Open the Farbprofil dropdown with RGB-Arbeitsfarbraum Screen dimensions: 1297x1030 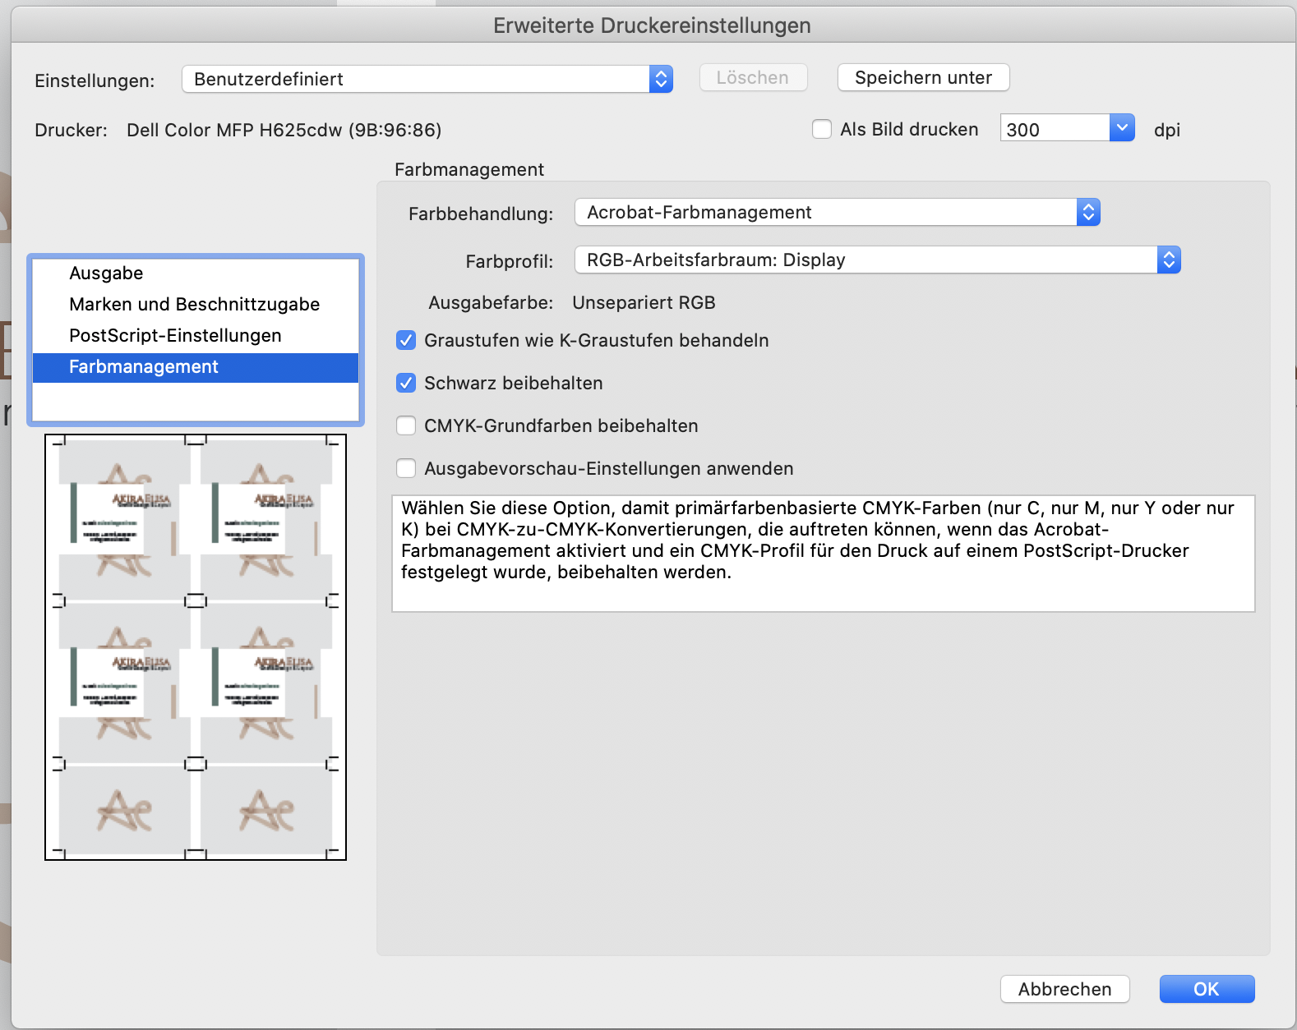click(877, 260)
